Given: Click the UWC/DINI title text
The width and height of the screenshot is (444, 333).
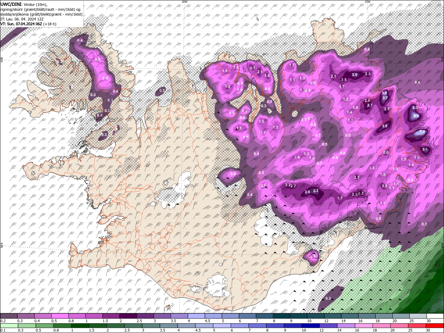Looking at the screenshot, I should coord(11,4).
